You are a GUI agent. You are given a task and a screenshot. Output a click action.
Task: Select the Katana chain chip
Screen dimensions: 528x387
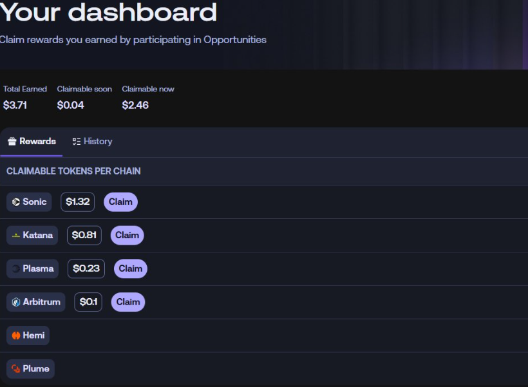[32, 236]
